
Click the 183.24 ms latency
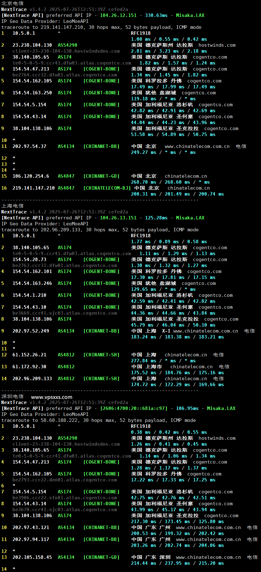click(144, 337)
